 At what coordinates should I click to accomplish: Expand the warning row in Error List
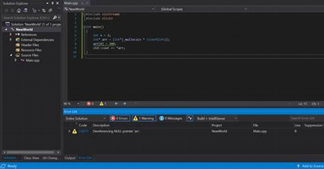(69, 131)
